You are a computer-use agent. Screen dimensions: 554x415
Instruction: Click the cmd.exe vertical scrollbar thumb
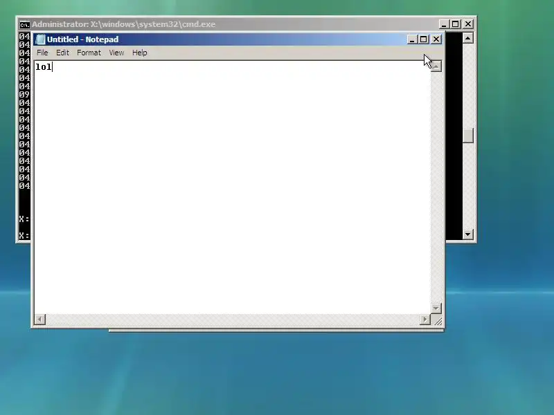468,136
